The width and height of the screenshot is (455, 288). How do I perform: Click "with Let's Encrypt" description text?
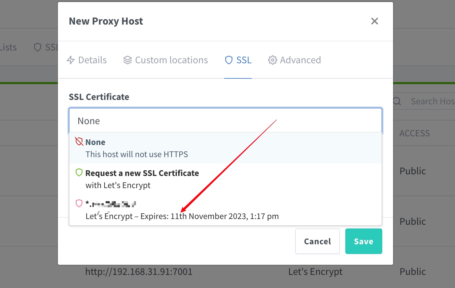(118, 185)
